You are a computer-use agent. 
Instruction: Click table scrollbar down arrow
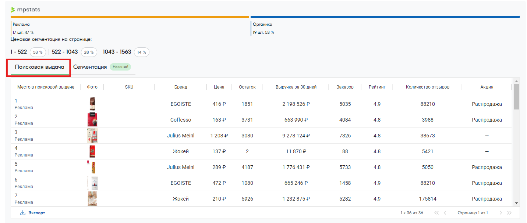click(x=516, y=203)
